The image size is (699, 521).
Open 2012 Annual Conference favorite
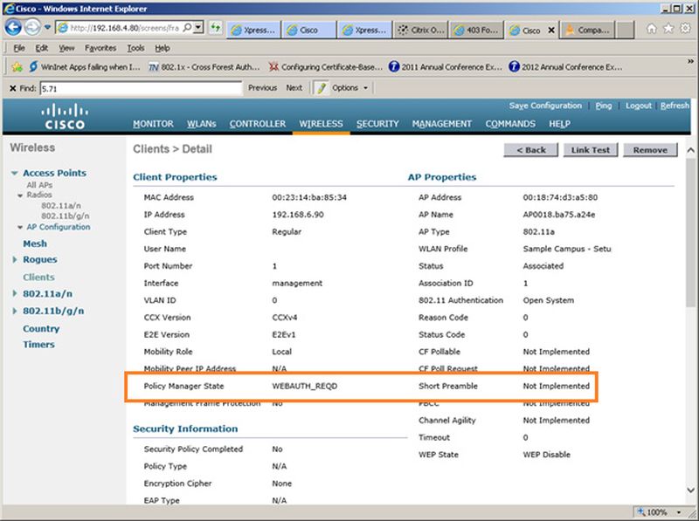coord(565,67)
